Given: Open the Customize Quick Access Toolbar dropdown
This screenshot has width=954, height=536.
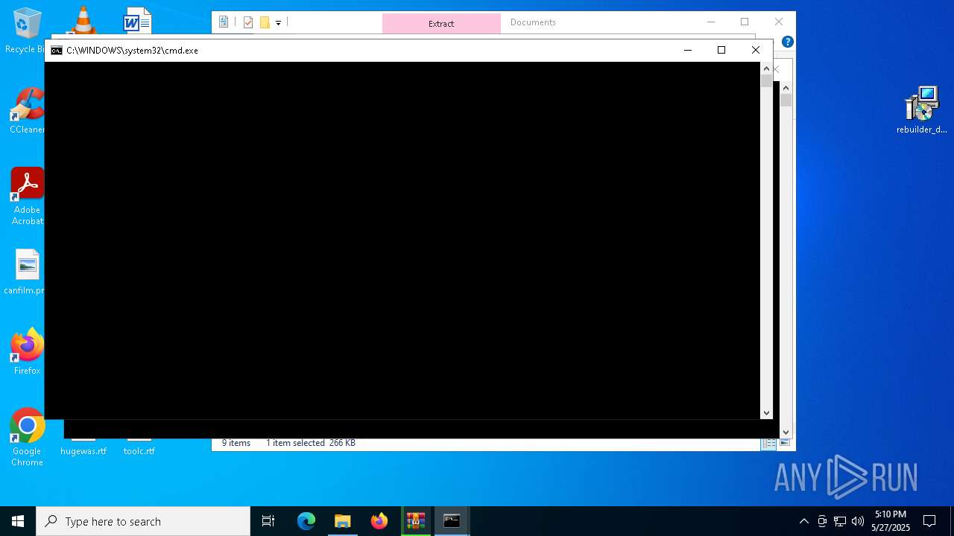Looking at the screenshot, I should (x=278, y=23).
